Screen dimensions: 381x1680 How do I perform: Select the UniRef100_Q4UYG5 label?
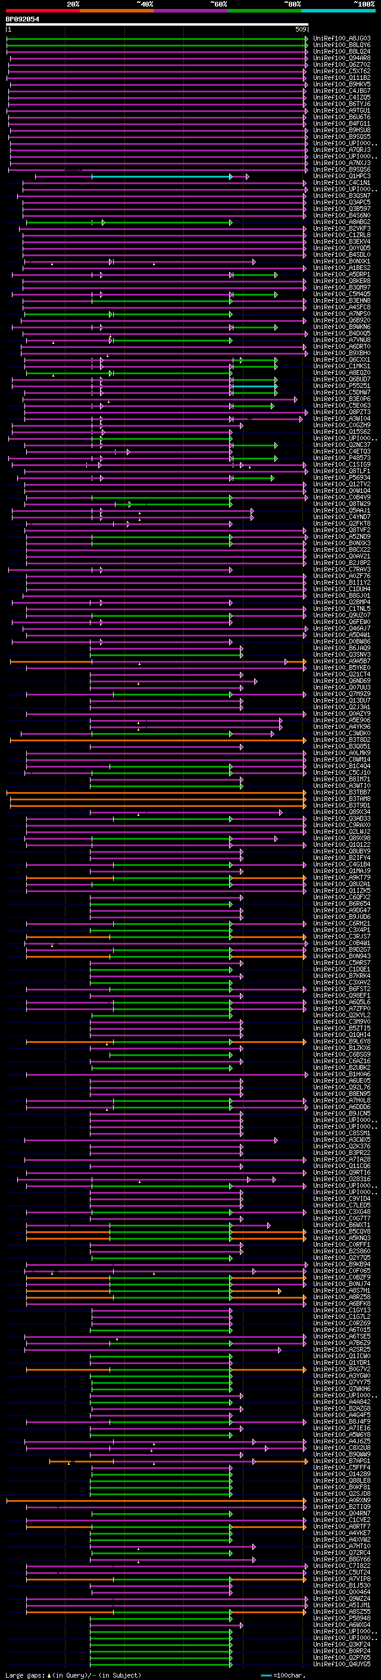click(341, 1665)
